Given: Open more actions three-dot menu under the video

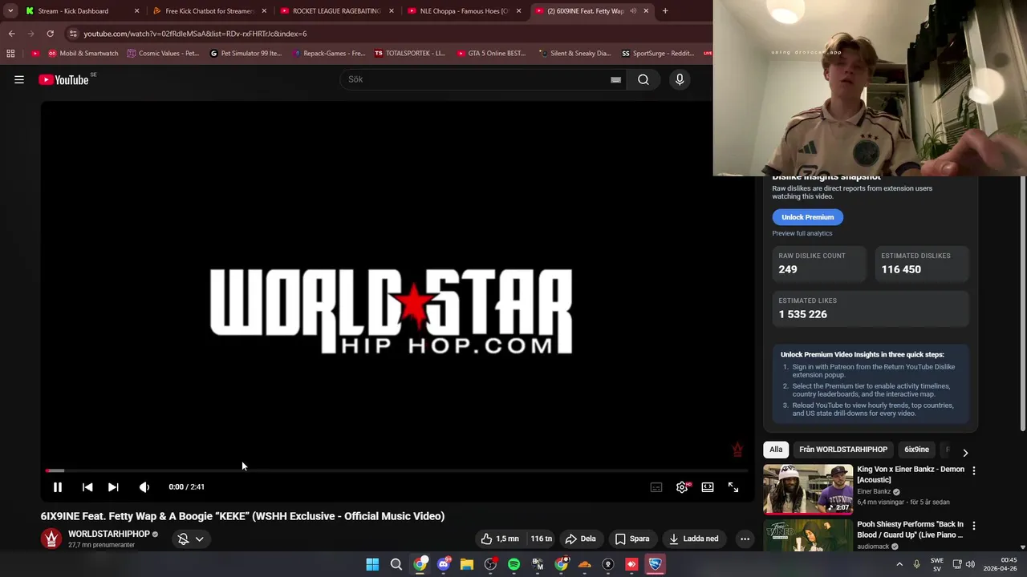Looking at the screenshot, I should (745, 539).
